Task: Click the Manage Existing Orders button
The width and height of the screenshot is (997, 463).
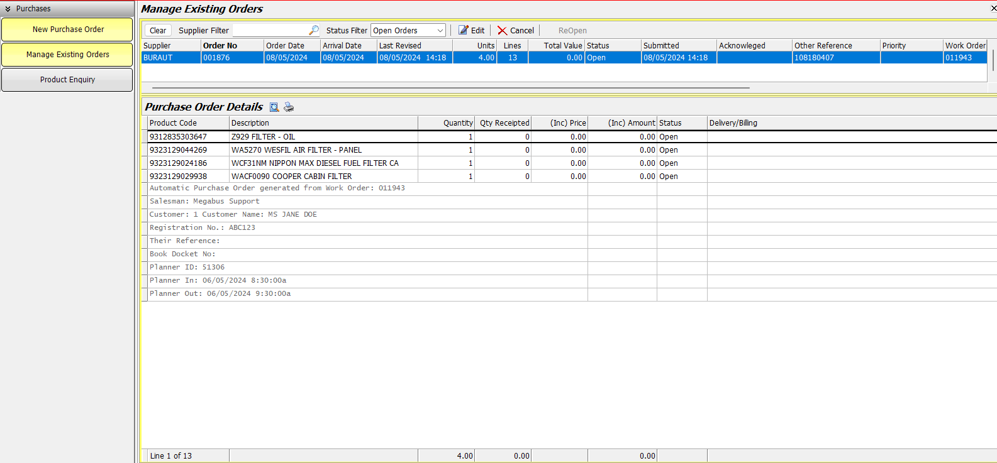Action: pyautogui.click(x=67, y=55)
